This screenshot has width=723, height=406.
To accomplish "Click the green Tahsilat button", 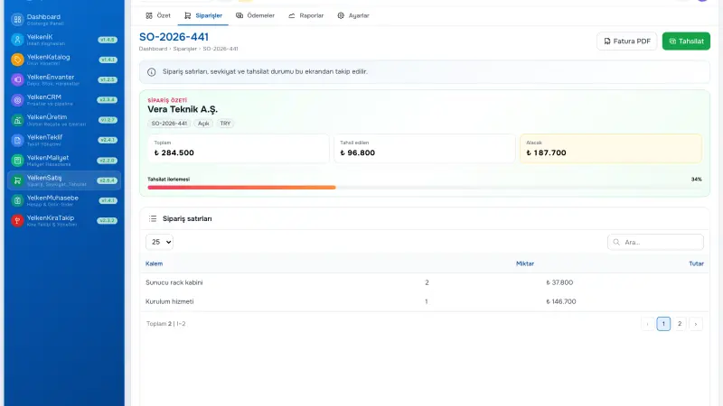I will point(686,41).
